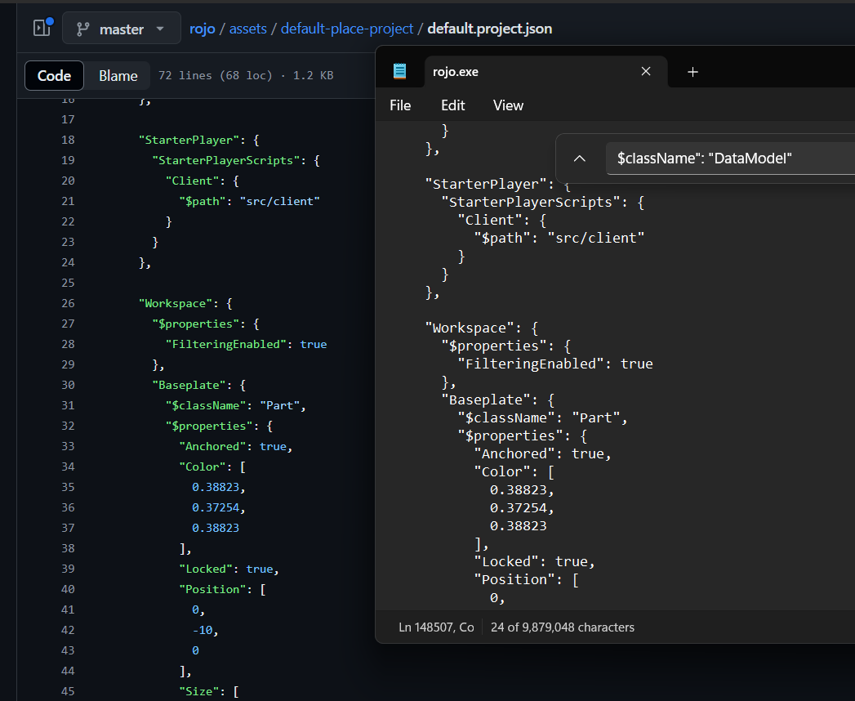
Task: Select the Code tab
Action: [x=54, y=75]
